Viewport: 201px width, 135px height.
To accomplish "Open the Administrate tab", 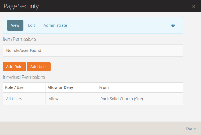I will pyautogui.click(x=55, y=25).
